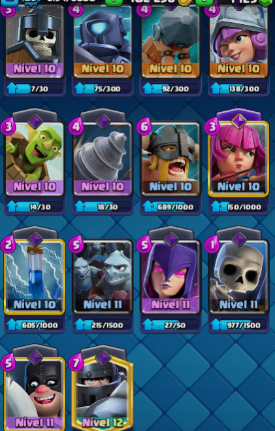The height and width of the screenshot is (431, 275).
Task: Select the Musketeer card with 138/300
Action: (x=238, y=41)
